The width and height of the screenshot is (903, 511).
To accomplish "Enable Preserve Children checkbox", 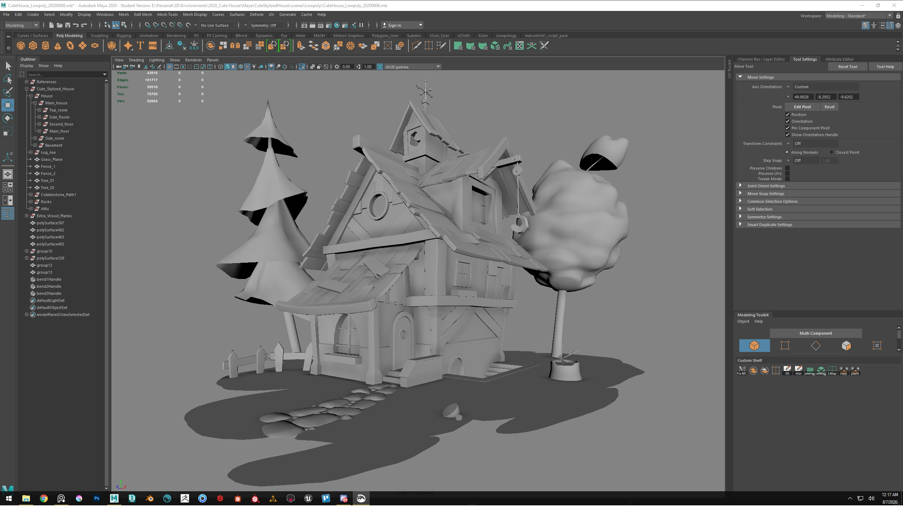I will [x=787, y=168].
